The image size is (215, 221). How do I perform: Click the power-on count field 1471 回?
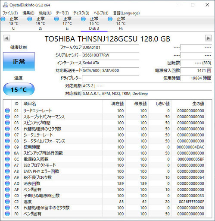[196, 70]
